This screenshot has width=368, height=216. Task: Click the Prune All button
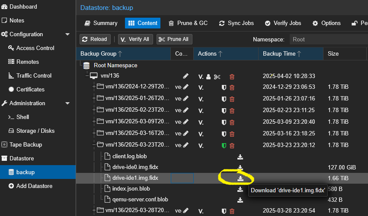tap(174, 39)
